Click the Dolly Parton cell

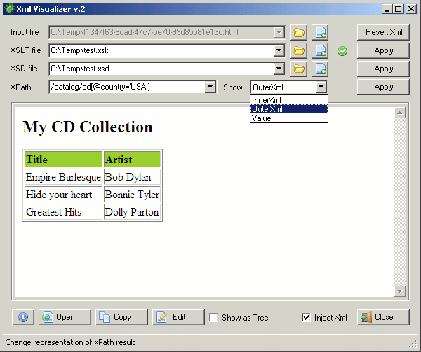click(132, 212)
